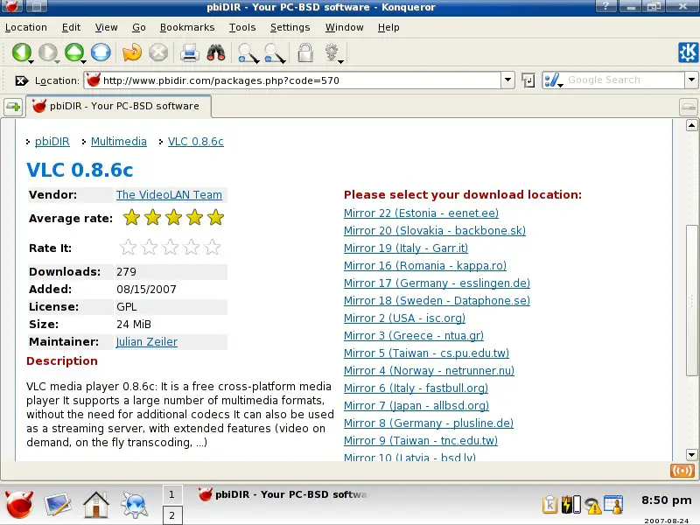Open Find with the binoculars icon
This screenshot has height=525, width=700.
point(216,52)
